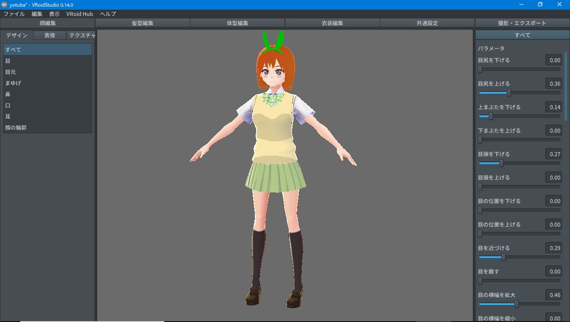Screen dimensions: 570x322
Task: Click the 下まぶたを上げる value field
Action: click(554, 130)
